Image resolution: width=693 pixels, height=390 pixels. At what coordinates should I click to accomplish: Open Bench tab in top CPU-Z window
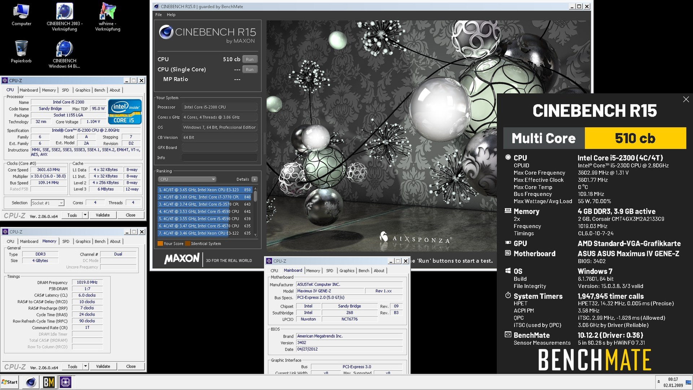(100, 90)
